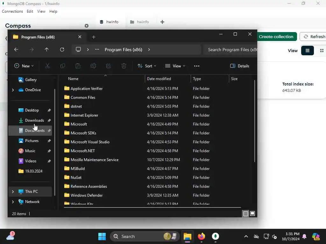The image size is (326, 244).
Task: Switch to the second hwinfo folder tab
Action: tap(140, 22)
